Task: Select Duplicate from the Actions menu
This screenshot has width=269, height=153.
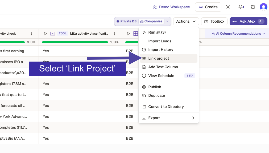Action: (168, 96)
